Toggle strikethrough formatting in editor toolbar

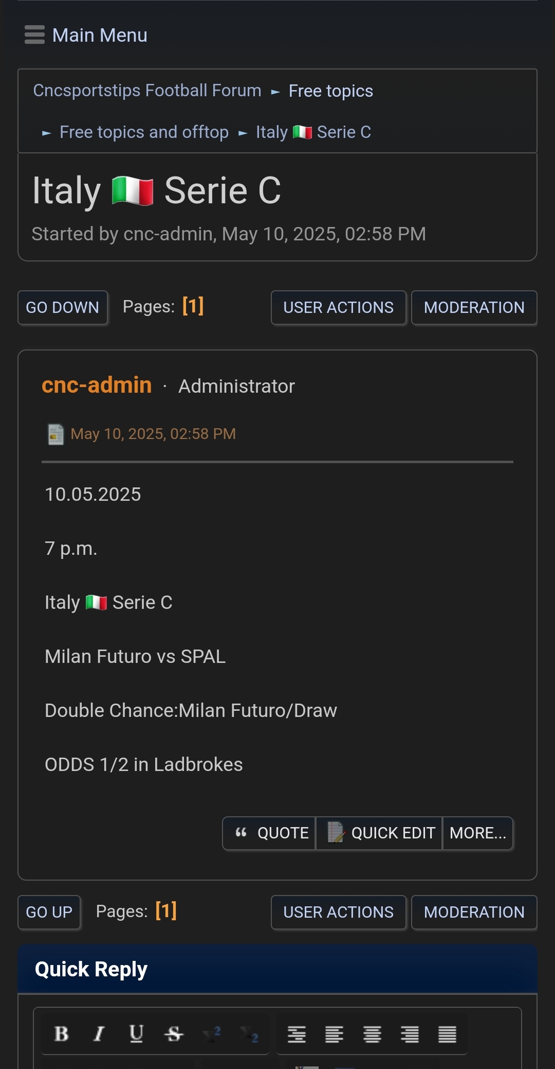tap(174, 1033)
